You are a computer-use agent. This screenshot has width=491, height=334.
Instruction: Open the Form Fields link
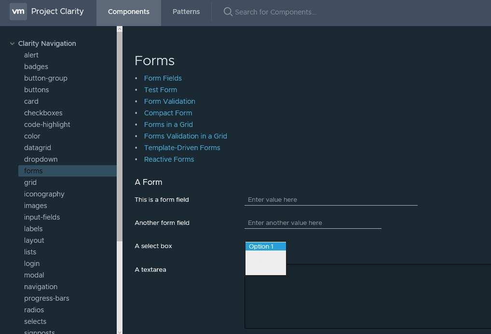pyautogui.click(x=163, y=78)
